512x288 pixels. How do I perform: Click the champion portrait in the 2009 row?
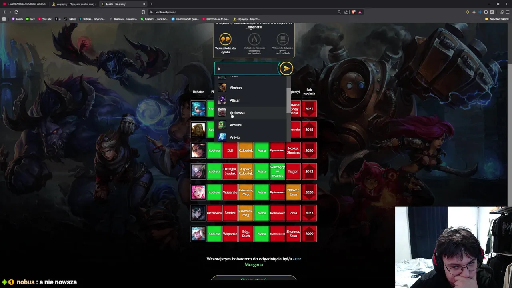198,234
